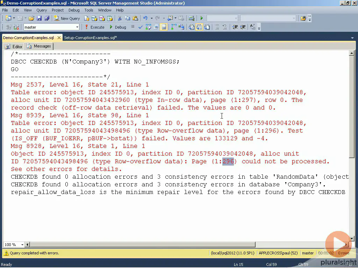Click the vertical scrollbar up arrow
This screenshot has width=358, height=268.
352,53
